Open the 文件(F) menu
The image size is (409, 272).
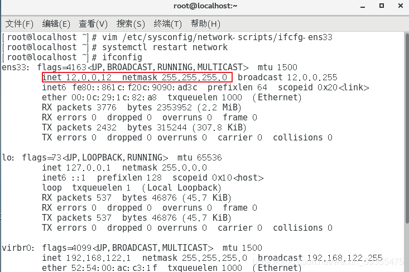click(x=20, y=24)
